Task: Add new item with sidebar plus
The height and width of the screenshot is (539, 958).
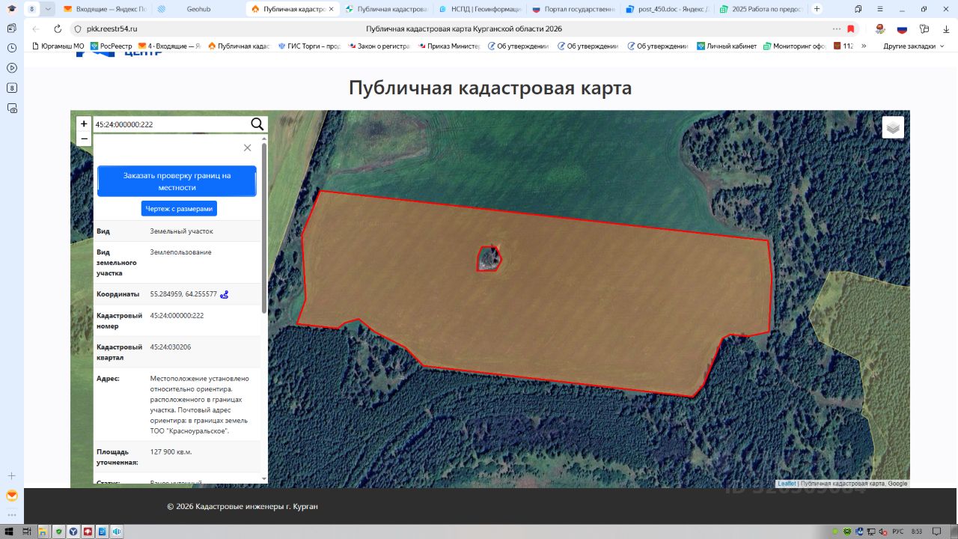Action: click(x=12, y=475)
